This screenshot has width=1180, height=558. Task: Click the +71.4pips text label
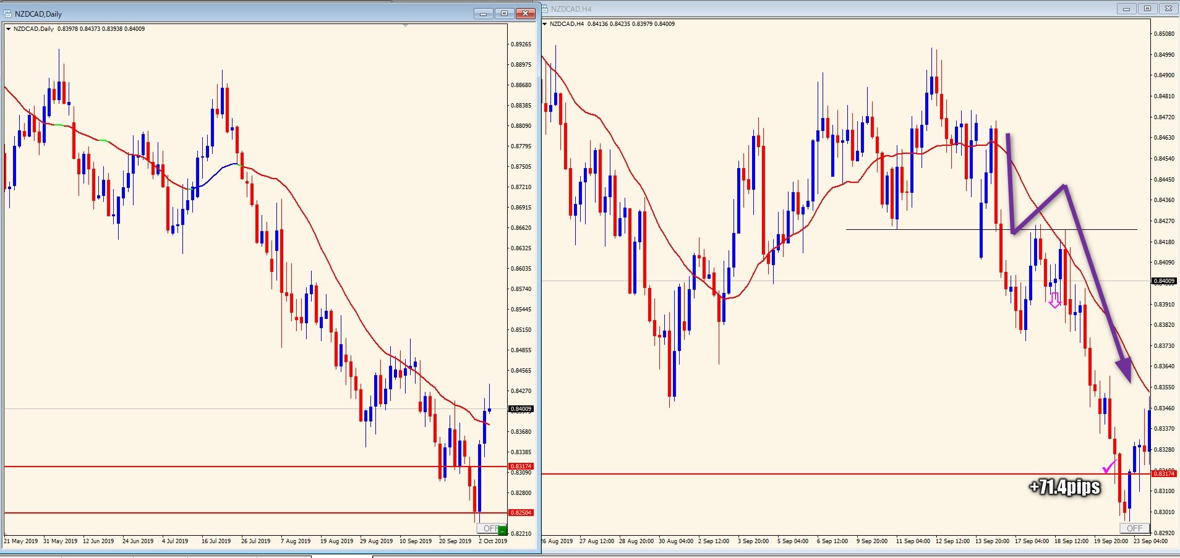pos(1064,487)
